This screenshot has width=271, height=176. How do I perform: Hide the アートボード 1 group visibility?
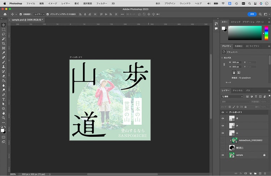click(x=223, y=112)
